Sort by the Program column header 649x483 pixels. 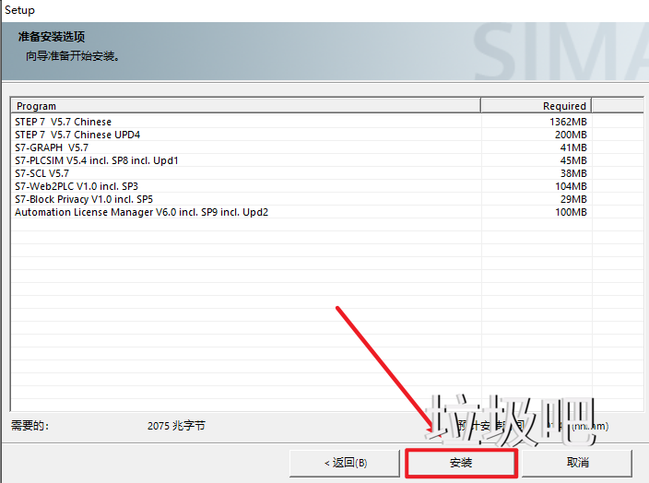(244, 106)
